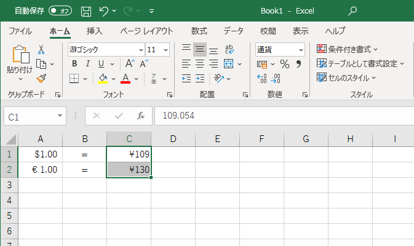This screenshot has height=246, width=414.
Task: Open the Name Box dropdown arrow
Action: pyautogui.click(x=60, y=116)
